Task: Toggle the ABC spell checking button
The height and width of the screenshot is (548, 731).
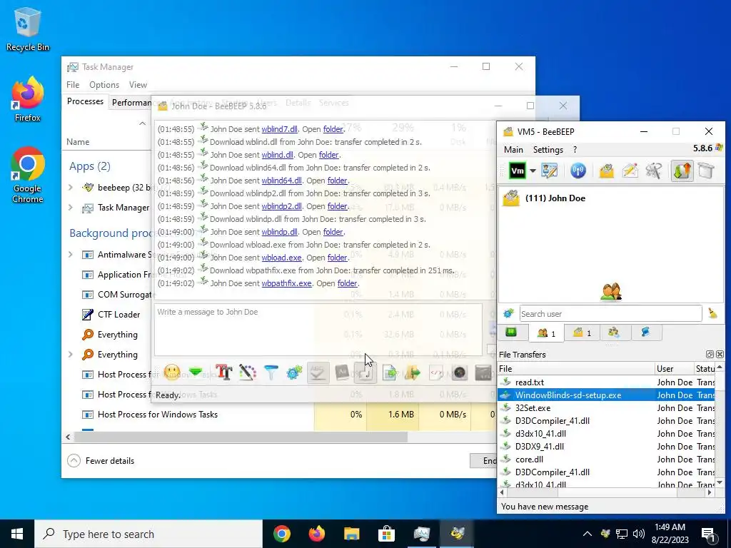Action: (x=318, y=372)
